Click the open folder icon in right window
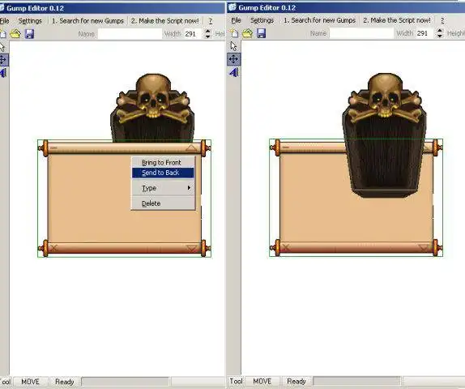The width and height of the screenshot is (465, 389). (247, 33)
